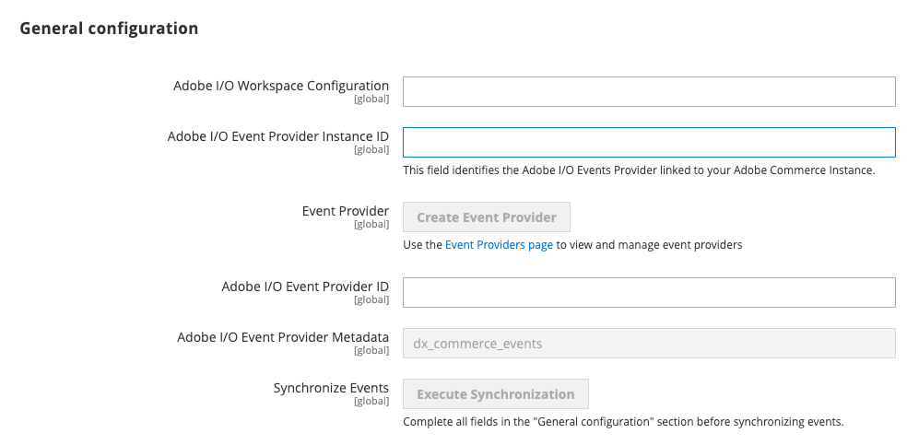Click the Synchronize Events label

331,388
